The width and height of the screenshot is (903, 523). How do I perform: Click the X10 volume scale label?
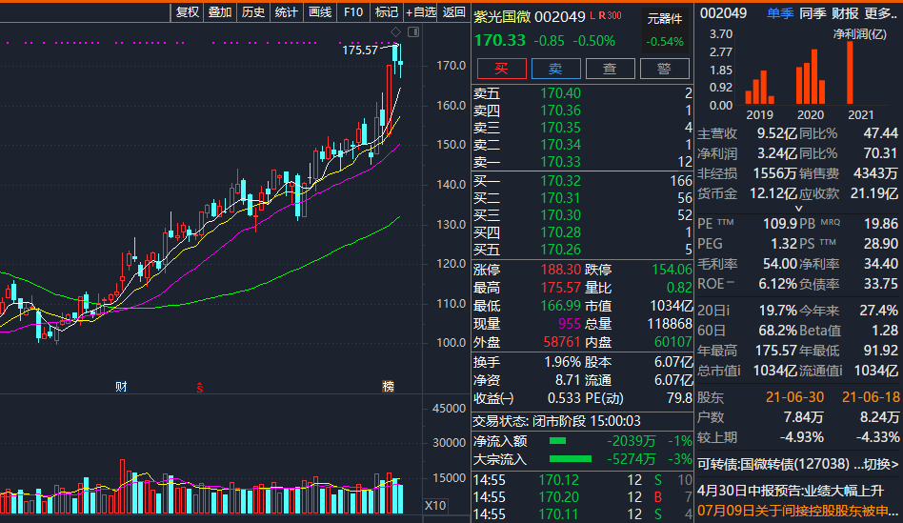click(435, 506)
